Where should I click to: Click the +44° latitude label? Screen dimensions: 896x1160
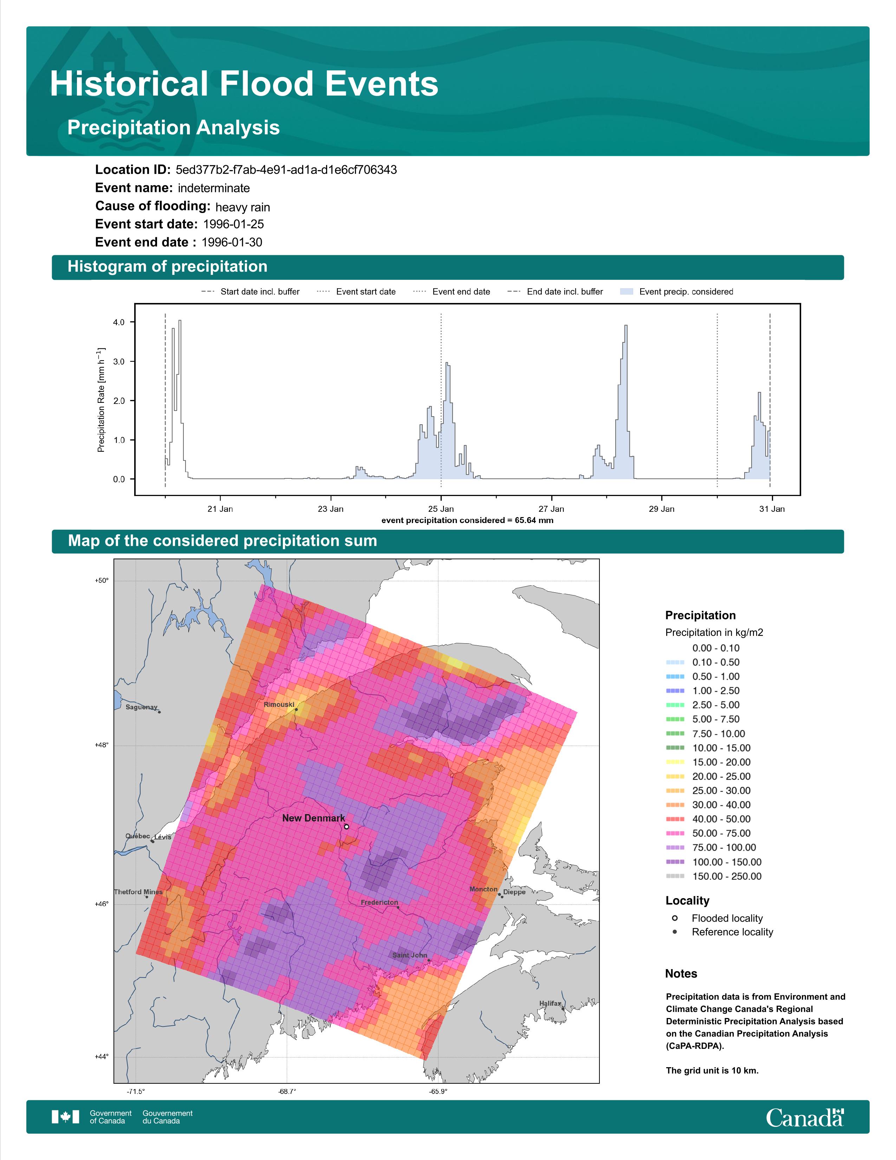(102, 1056)
